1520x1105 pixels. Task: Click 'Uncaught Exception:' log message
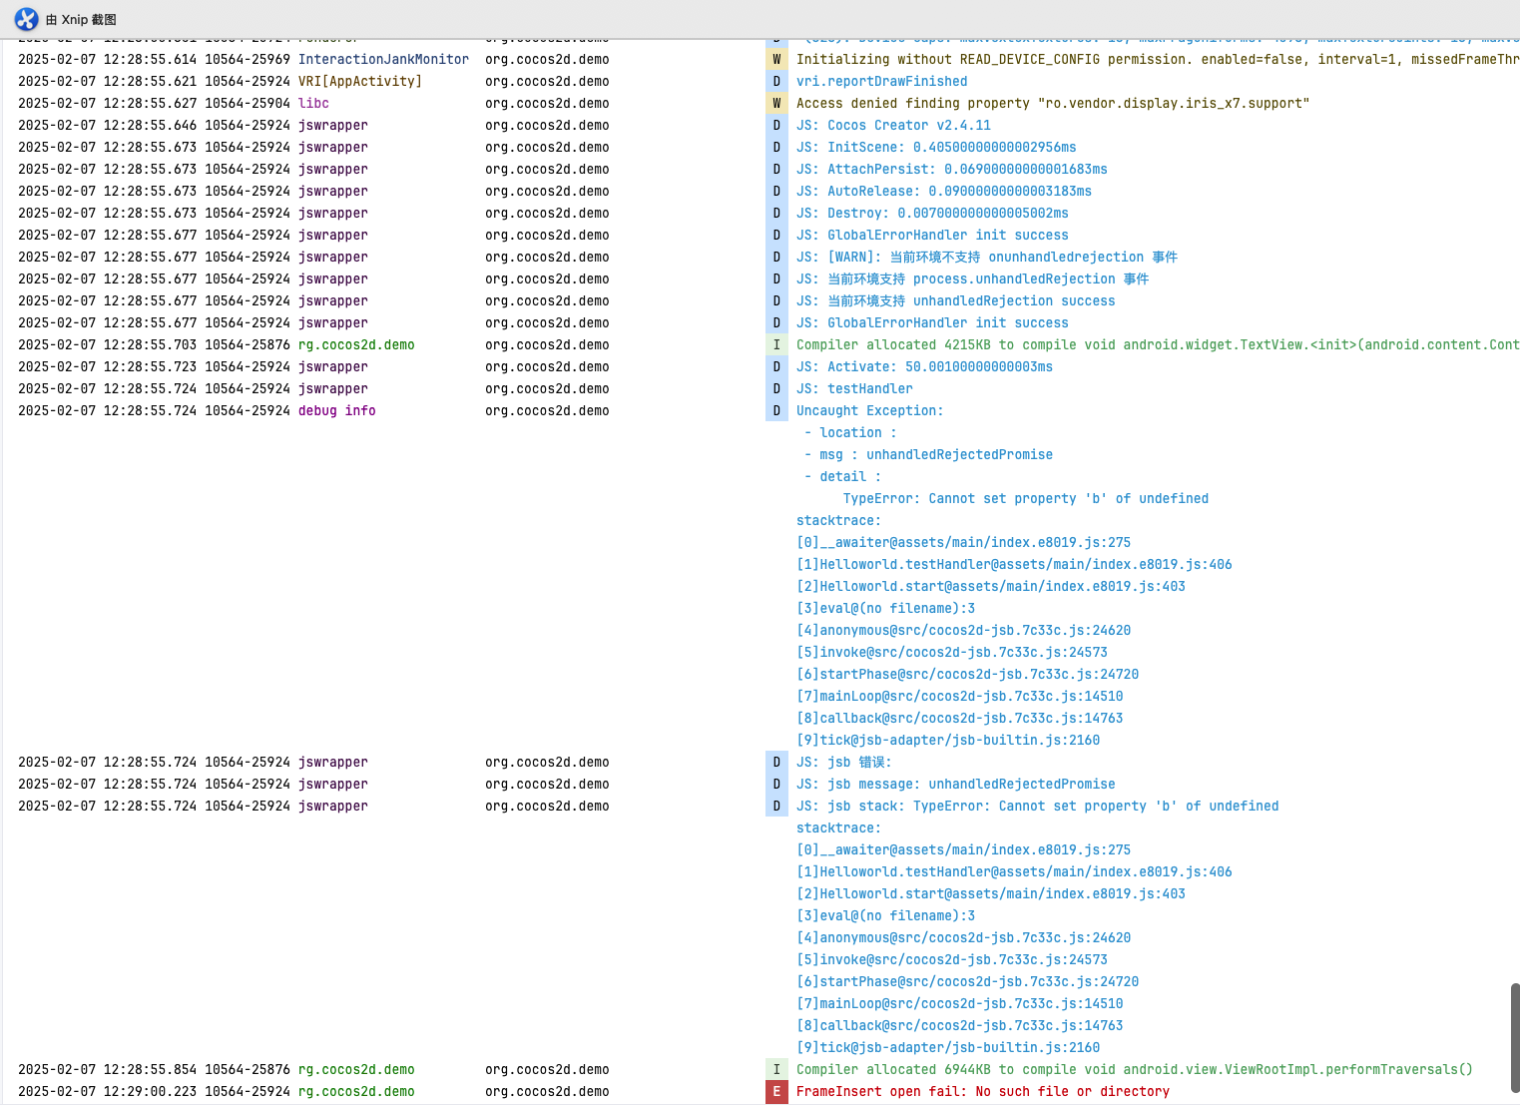(x=869, y=411)
